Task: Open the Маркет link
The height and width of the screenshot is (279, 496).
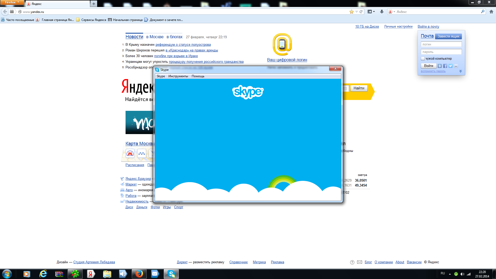Action: coord(131,184)
